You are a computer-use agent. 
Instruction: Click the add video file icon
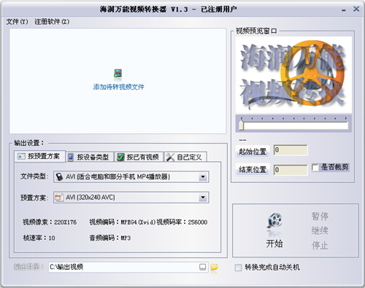118,74
